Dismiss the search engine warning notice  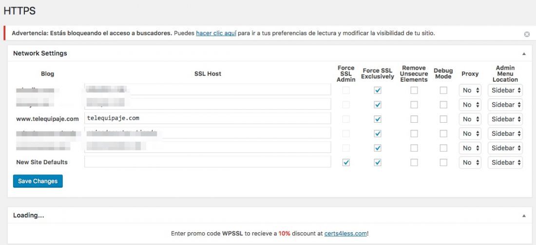527,34
